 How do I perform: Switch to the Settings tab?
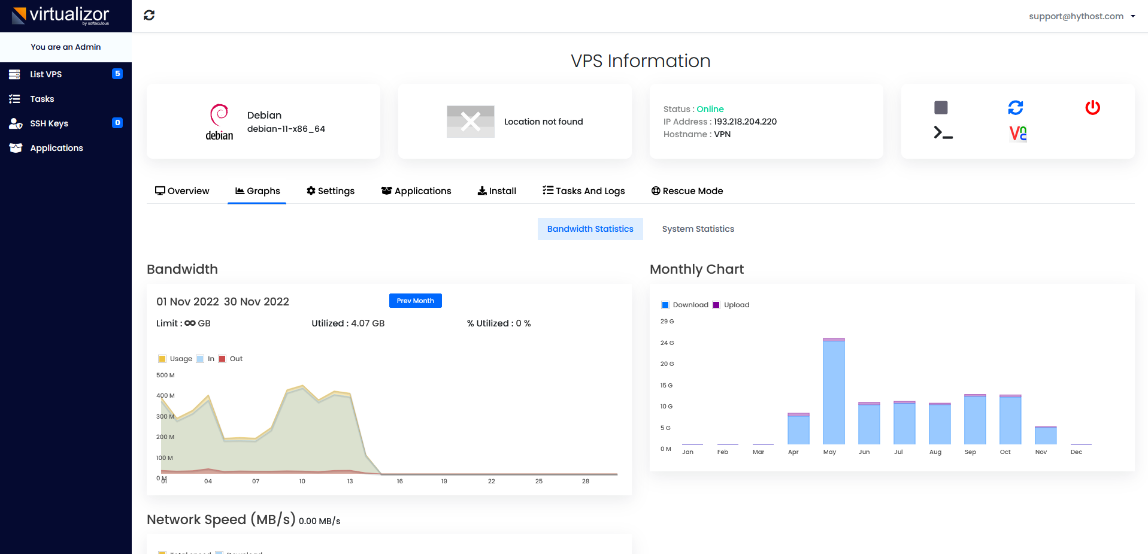[x=331, y=191]
